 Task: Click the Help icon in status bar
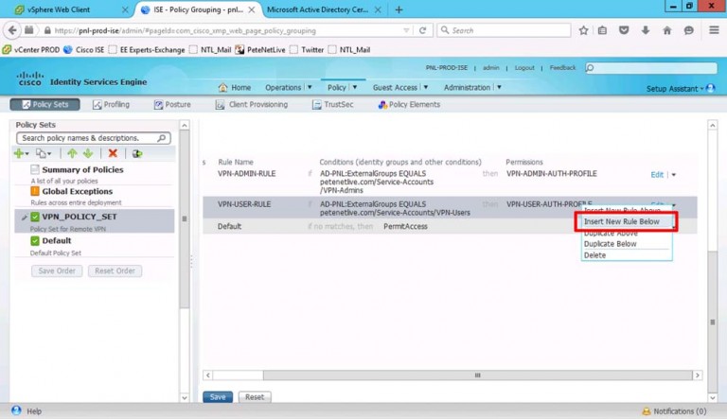(16, 410)
